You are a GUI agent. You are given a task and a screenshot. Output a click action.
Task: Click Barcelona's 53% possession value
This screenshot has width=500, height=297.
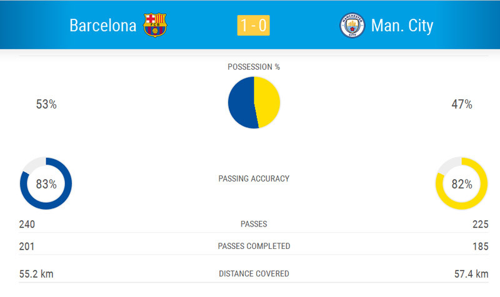pyautogui.click(x=46, y=105)
